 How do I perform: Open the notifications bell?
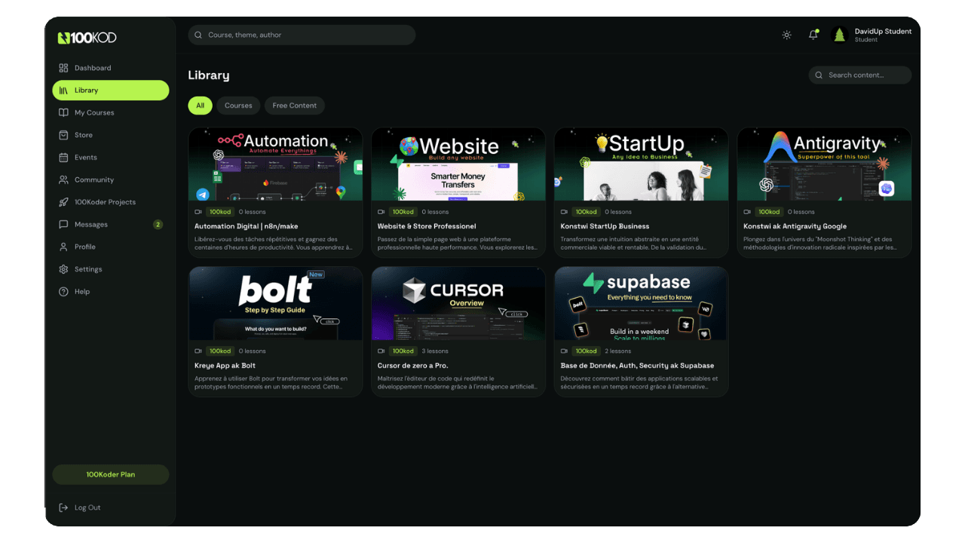pos(813,35)
